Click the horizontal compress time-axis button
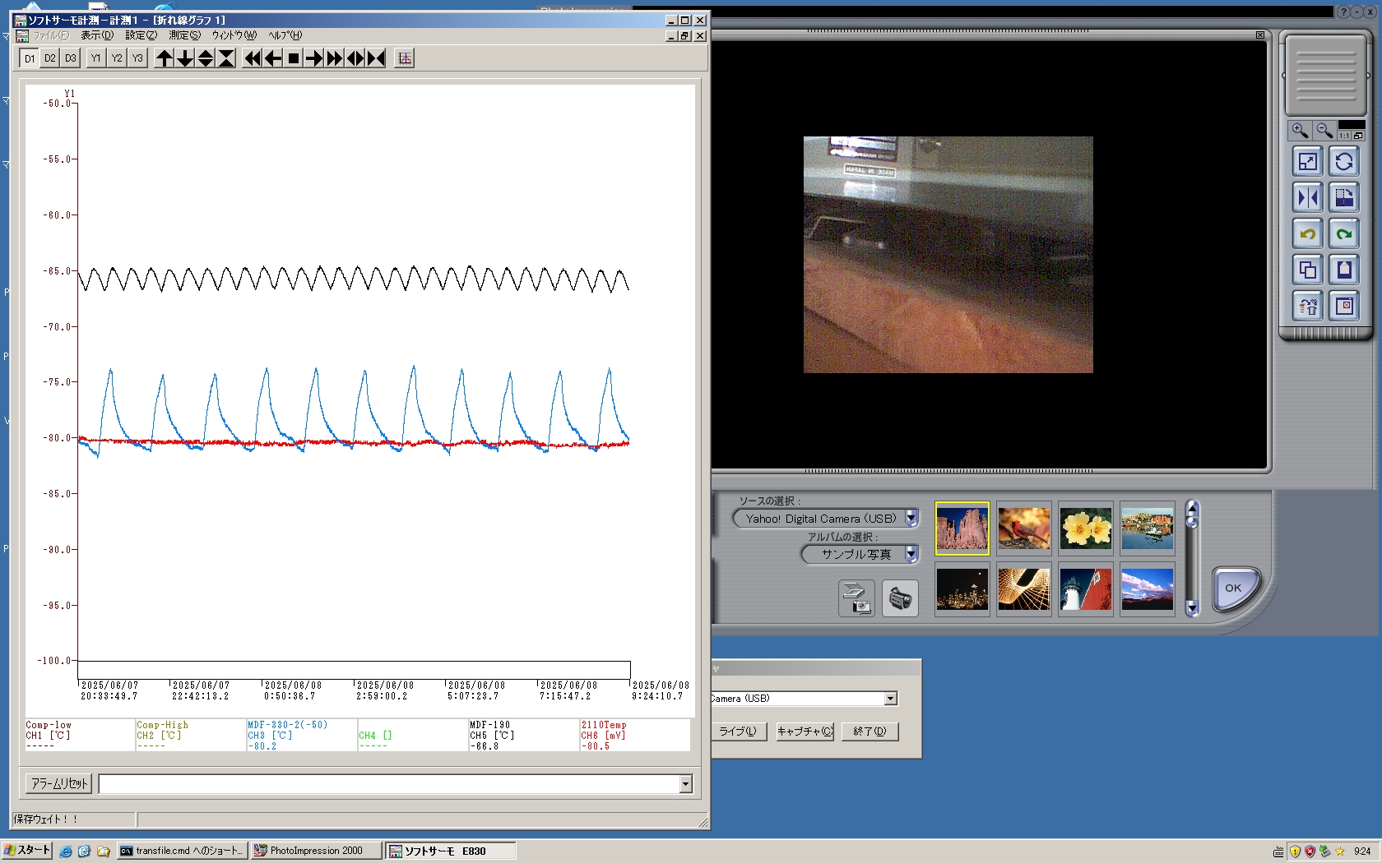 (376, 58)
